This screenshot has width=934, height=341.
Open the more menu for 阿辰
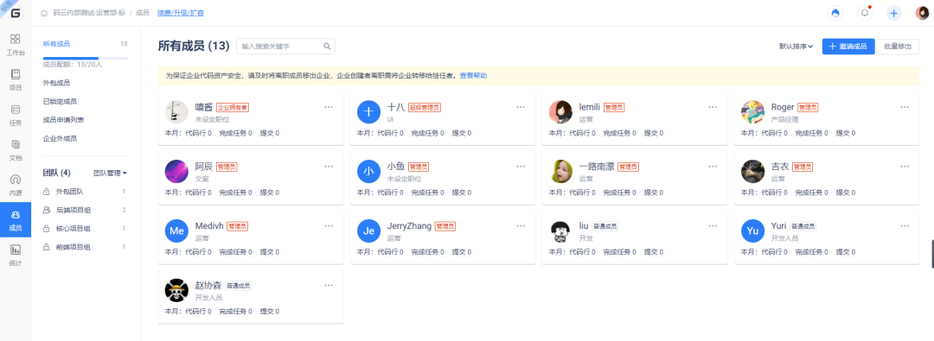click(x=329, y=167)
